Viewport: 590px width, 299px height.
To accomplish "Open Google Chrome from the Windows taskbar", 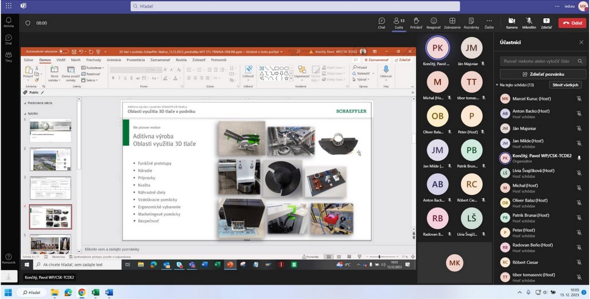I will pos(82,292).
